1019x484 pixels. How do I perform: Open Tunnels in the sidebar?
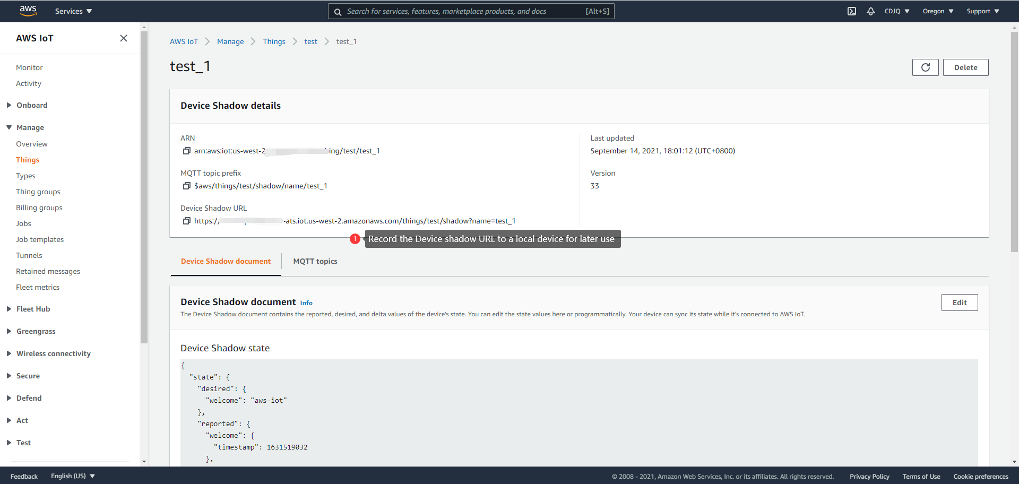click(x=29, y=255)
